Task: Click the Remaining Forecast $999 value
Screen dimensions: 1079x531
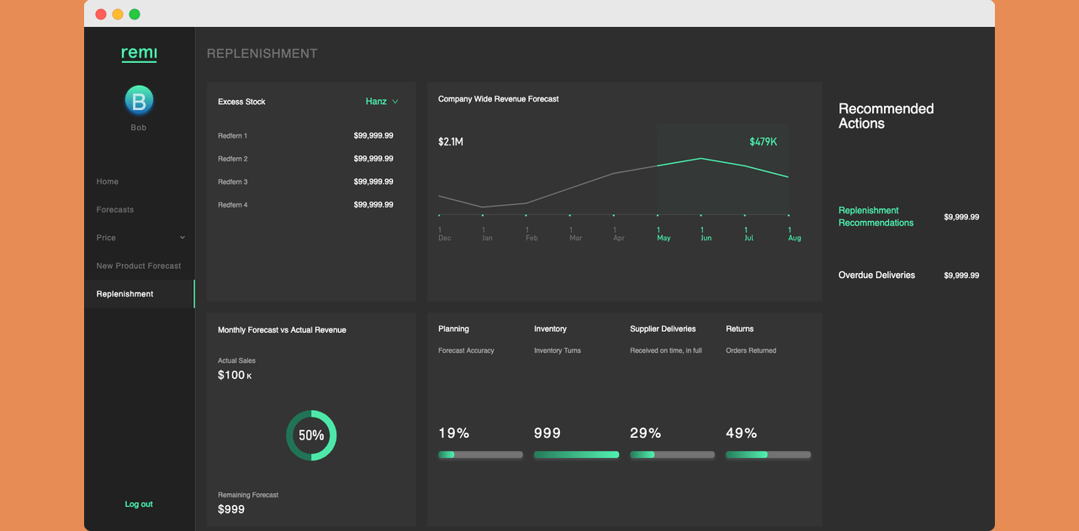Action: (231, 509)
